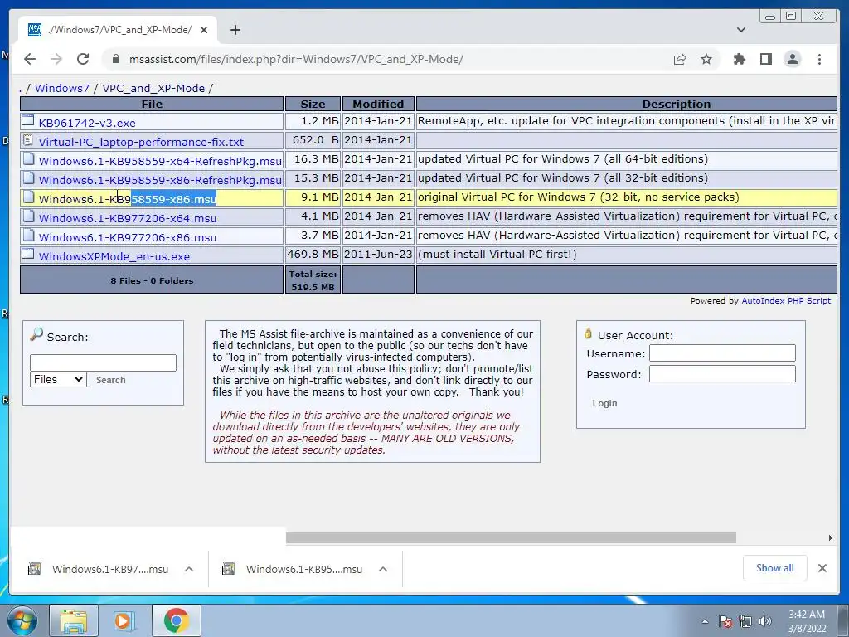The image size is (849, 637).
Task: Open the volume speaker tray icon
Action: [765, 622]
